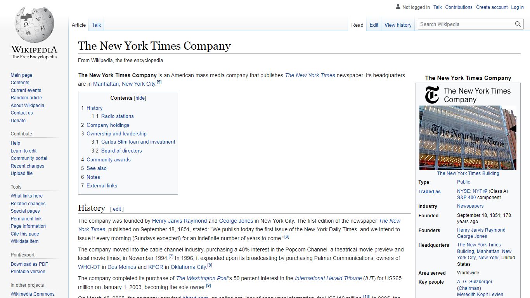This screenshot has width=530, height=298.
Task: Click Create account
Action: tap(492, 7)
